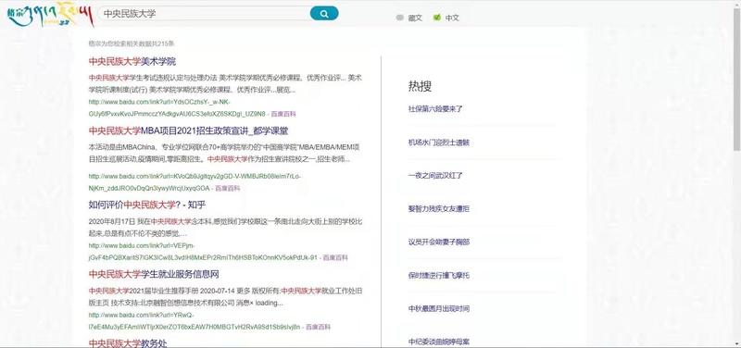Select the 中文 language option

(446, 18)
